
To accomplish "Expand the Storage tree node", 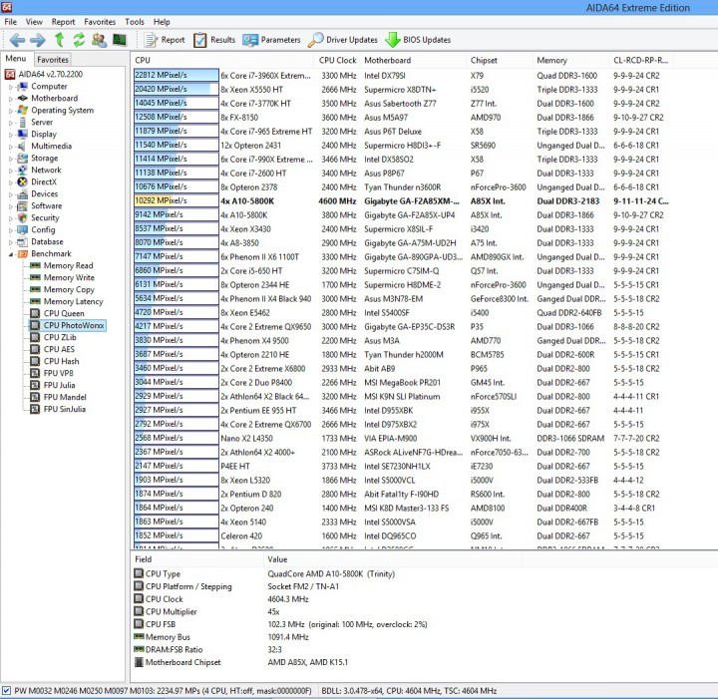I will [x=11, y=159].
